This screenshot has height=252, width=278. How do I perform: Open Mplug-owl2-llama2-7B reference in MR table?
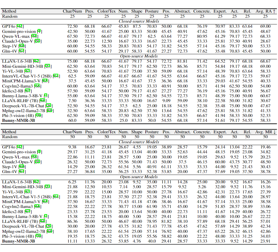(50, 231)
